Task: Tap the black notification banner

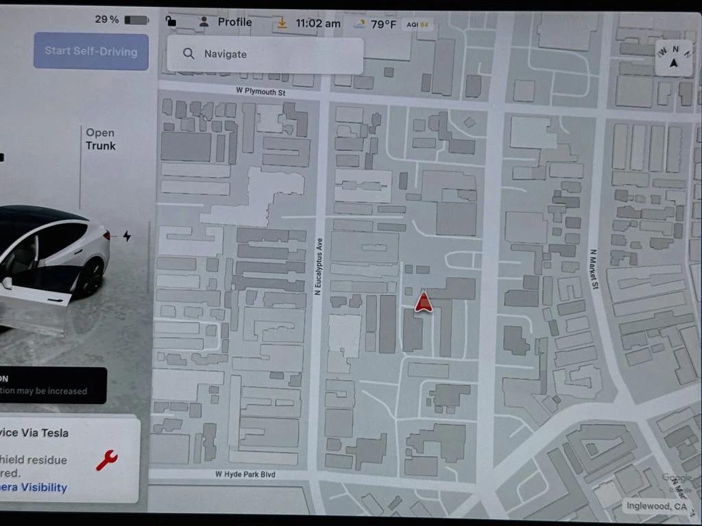Action: [53, 385]
